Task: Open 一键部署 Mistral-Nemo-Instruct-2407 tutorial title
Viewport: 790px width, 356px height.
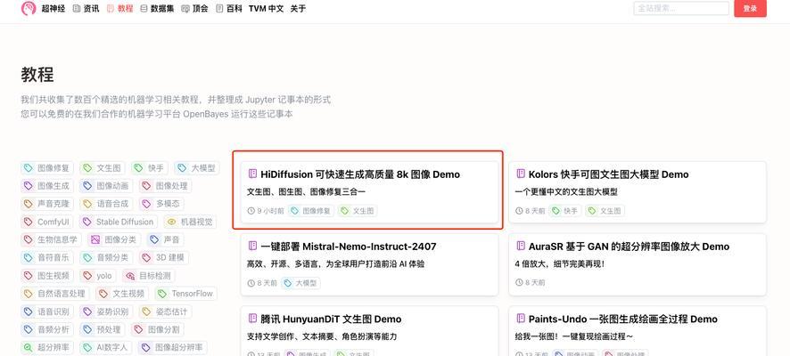Action: pos(348,247)
